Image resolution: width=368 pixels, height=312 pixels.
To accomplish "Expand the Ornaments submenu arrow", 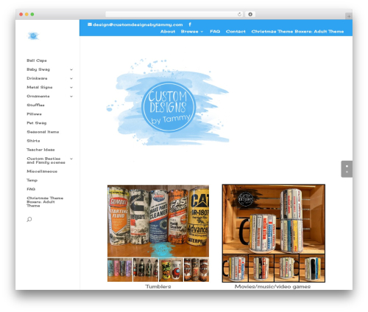I will tap(71, 96).
